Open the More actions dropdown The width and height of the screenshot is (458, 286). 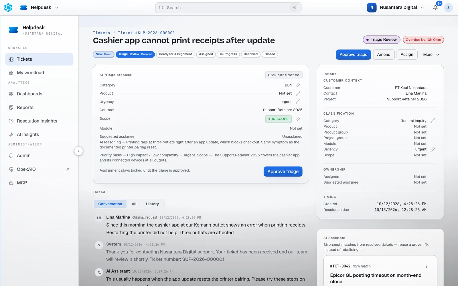point(431,55)
